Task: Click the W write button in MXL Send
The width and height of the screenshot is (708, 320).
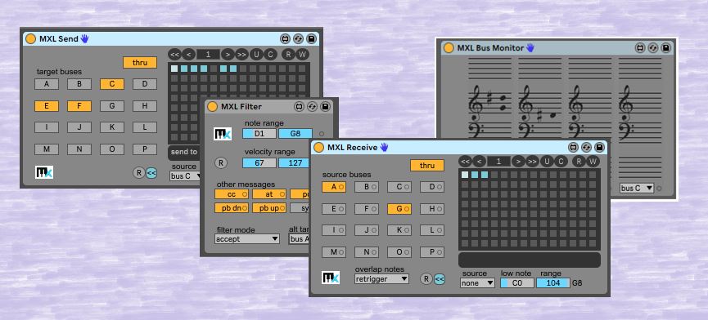Action: point(302,55)
